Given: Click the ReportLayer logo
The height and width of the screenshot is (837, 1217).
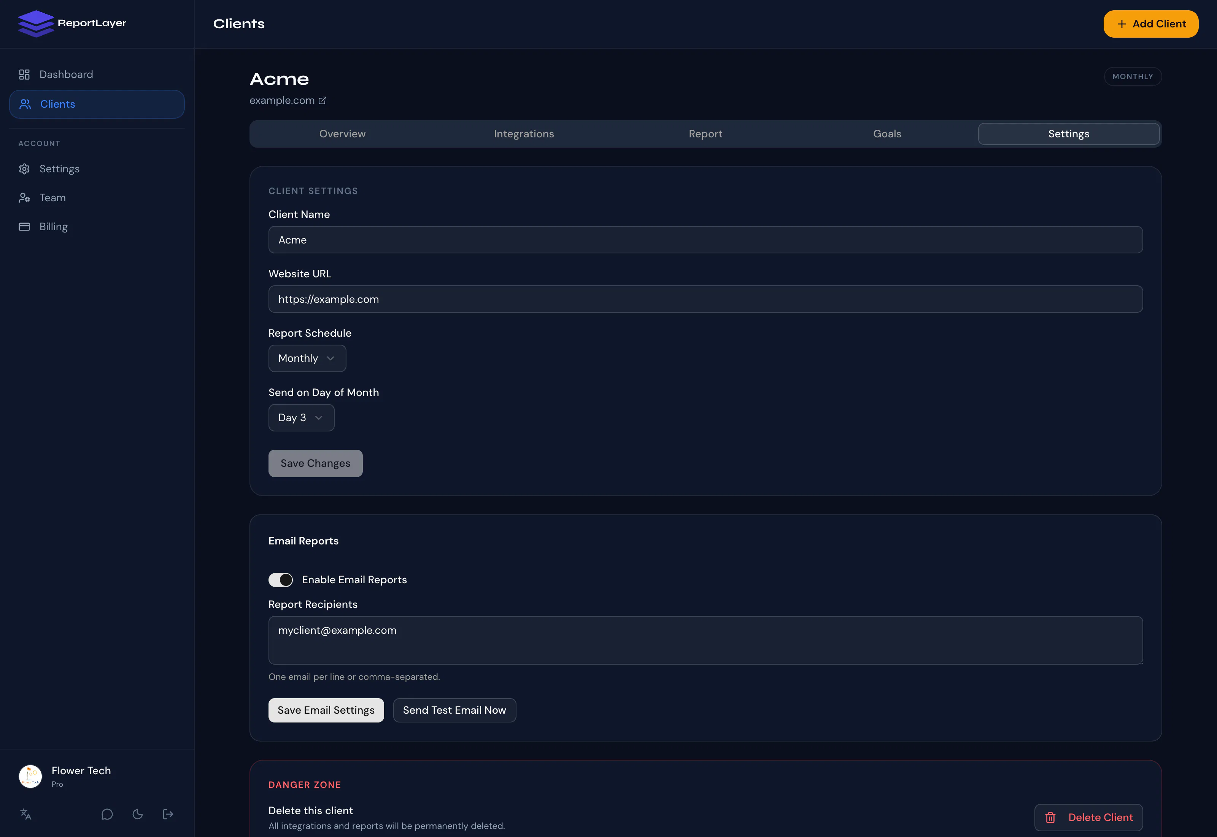Looking at the screenshot, I should tap(72, 24).
